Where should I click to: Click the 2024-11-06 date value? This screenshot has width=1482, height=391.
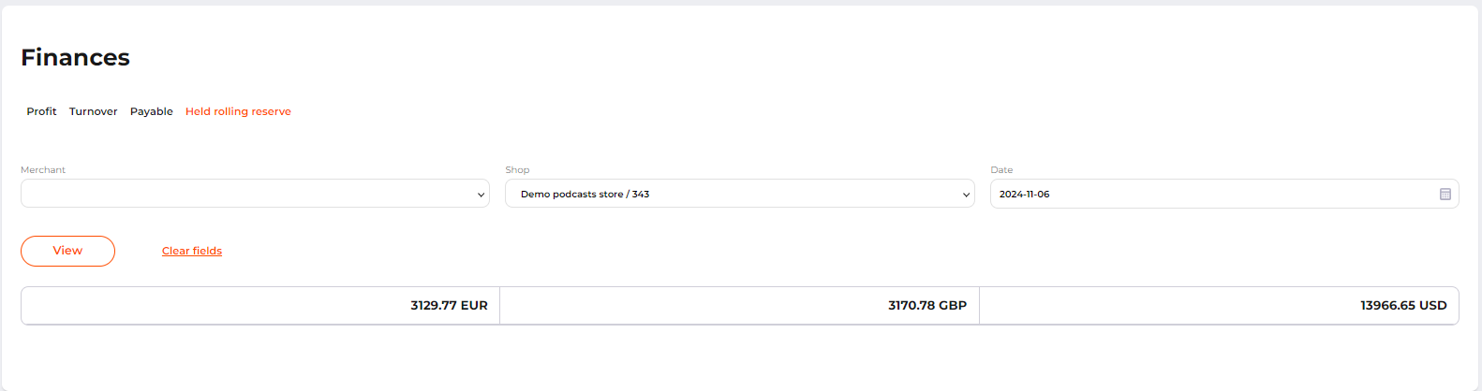(1024, 195)
